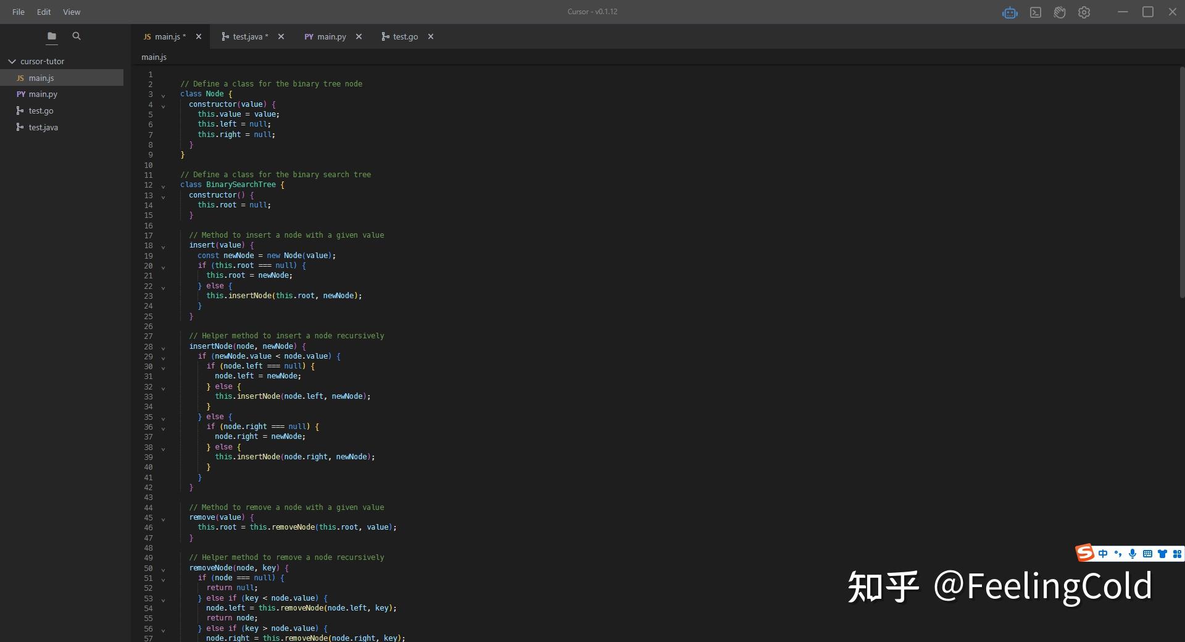Screen dimensions: 1185x642
Task: Click the microphone icon on Sogou toolbar
Action: coord(1132,554)
